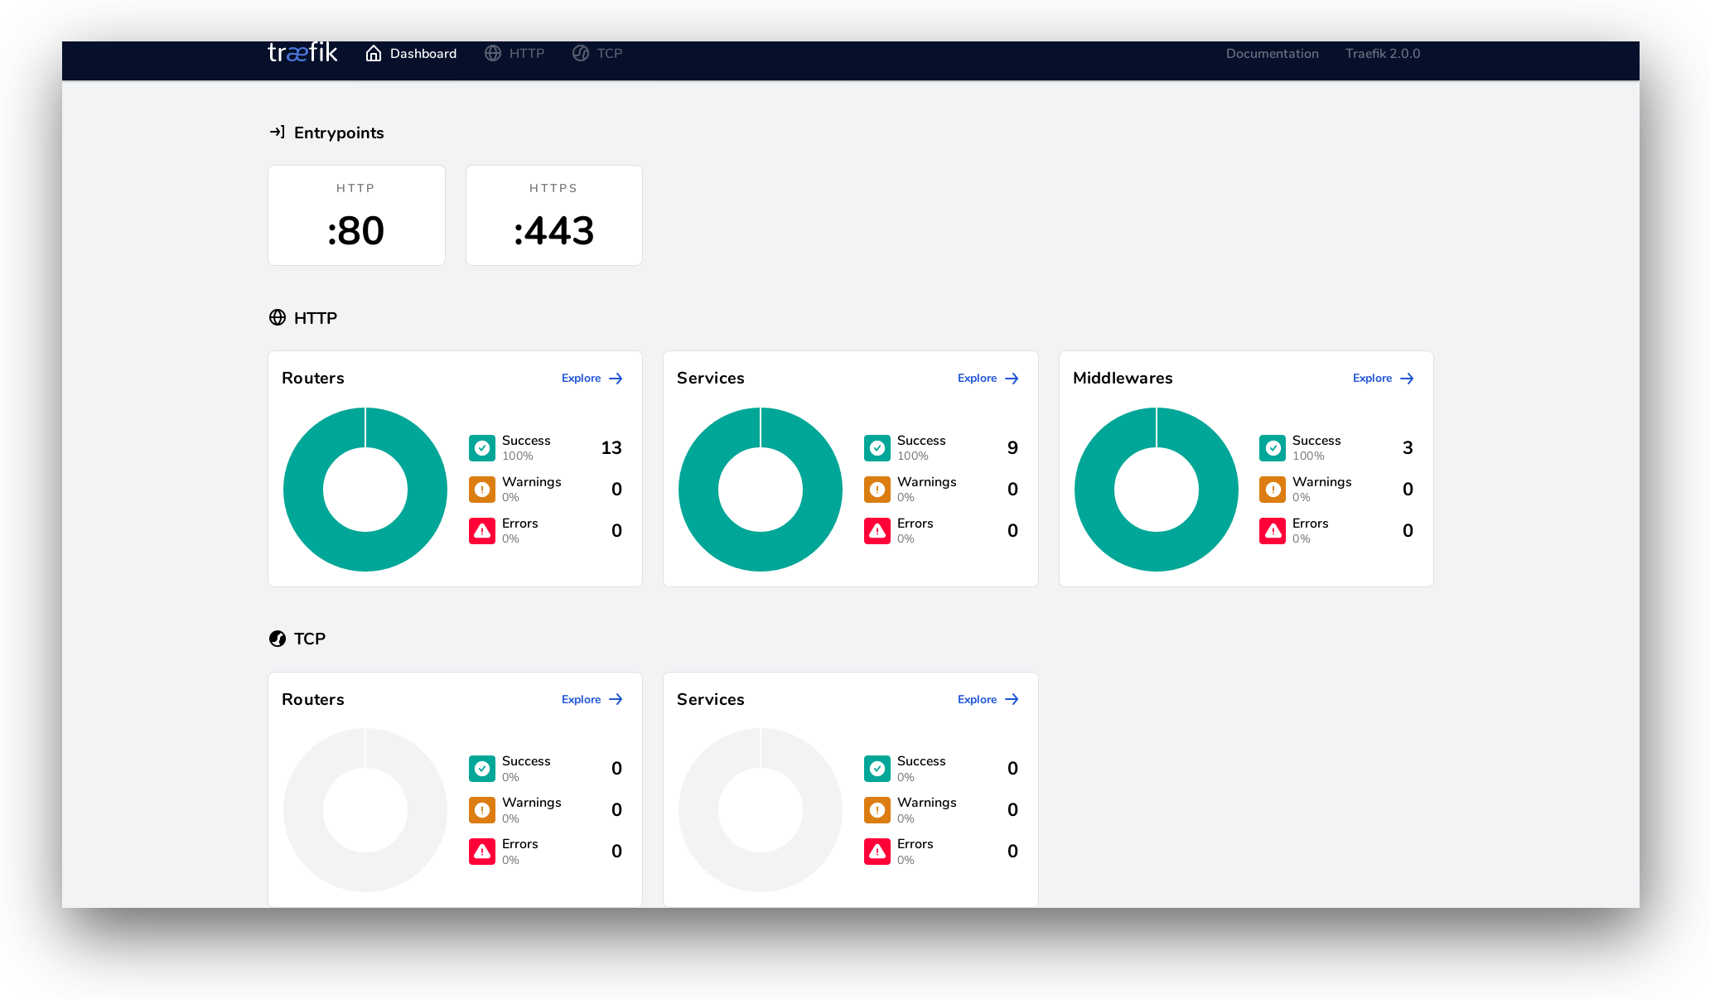
Task: Click HTTP Services success count 9
Action: [x=1012, y=448]
